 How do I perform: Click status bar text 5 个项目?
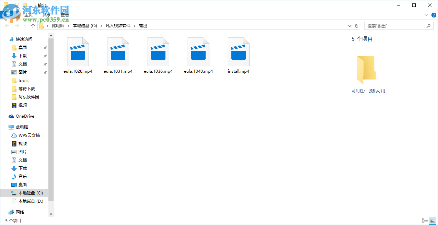tap(13, 221)
